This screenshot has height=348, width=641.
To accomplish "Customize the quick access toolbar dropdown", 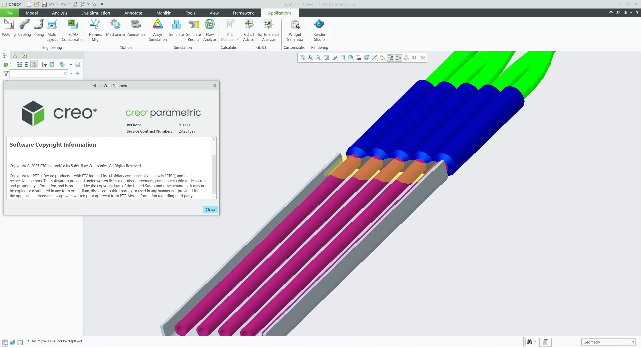I will (x=102, y=4).
